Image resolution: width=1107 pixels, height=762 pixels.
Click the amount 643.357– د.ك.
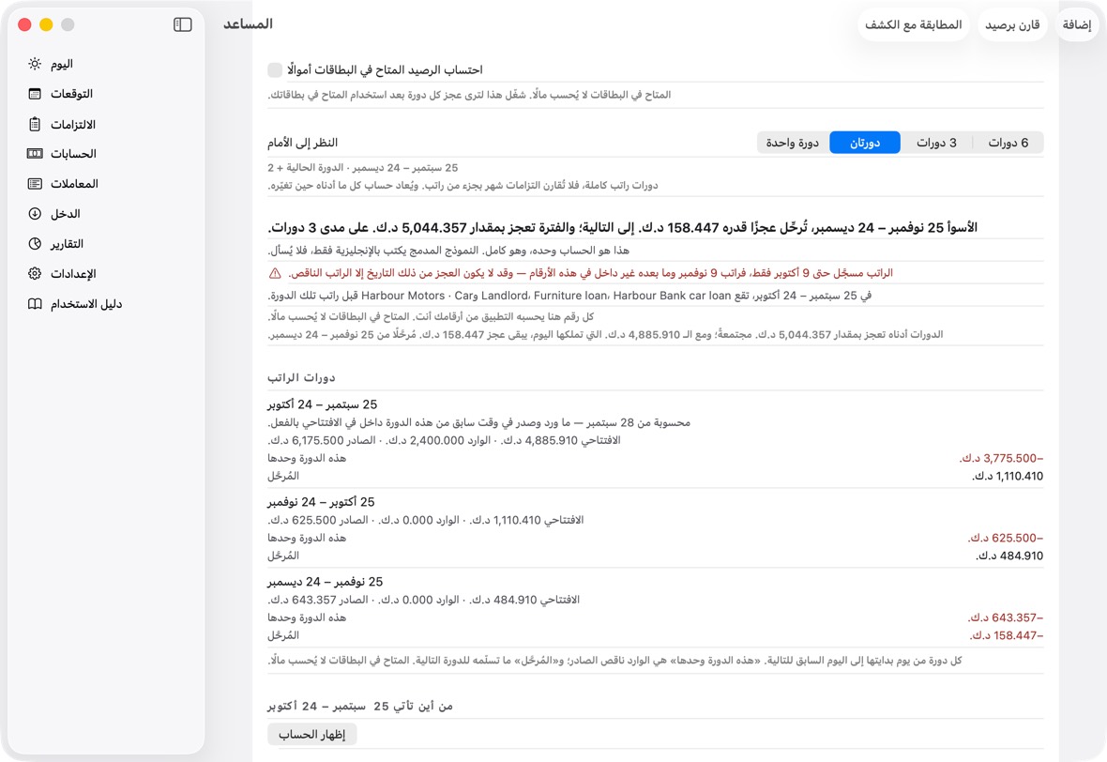point(1006,617)
